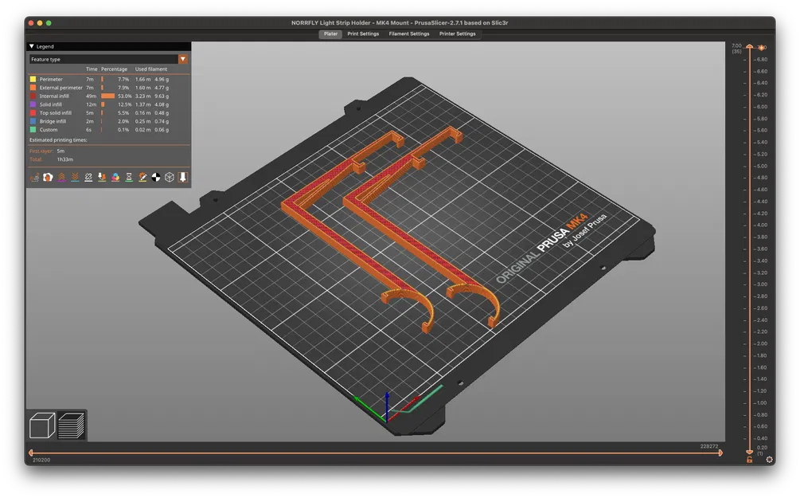Toggle Center of gravity marker
This screenshot has height=498, width=800.
click(x=156, y=177)
